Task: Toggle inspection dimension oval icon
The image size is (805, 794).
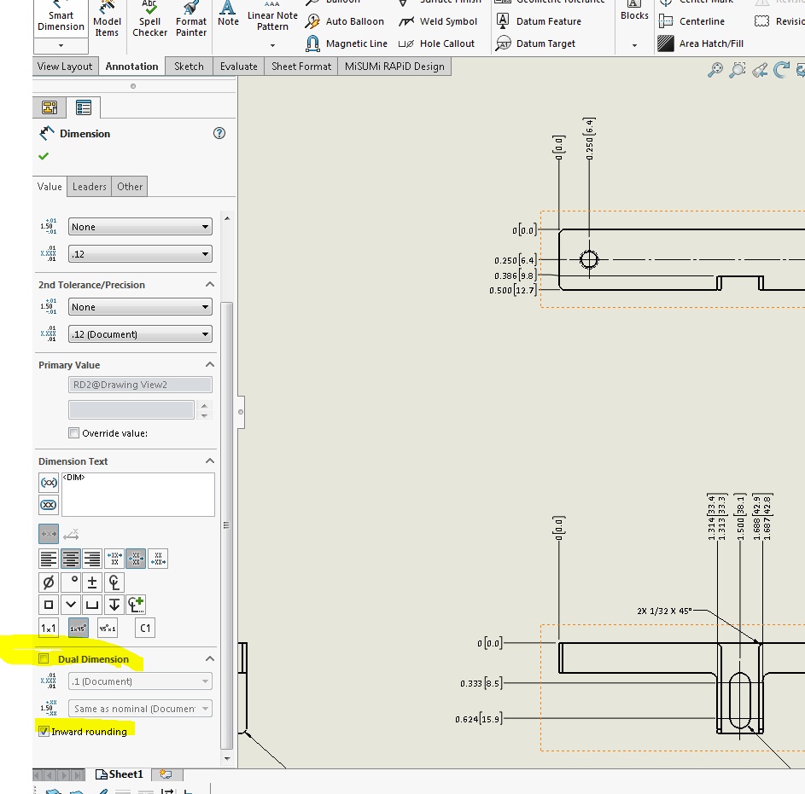Action: (49, 505)
